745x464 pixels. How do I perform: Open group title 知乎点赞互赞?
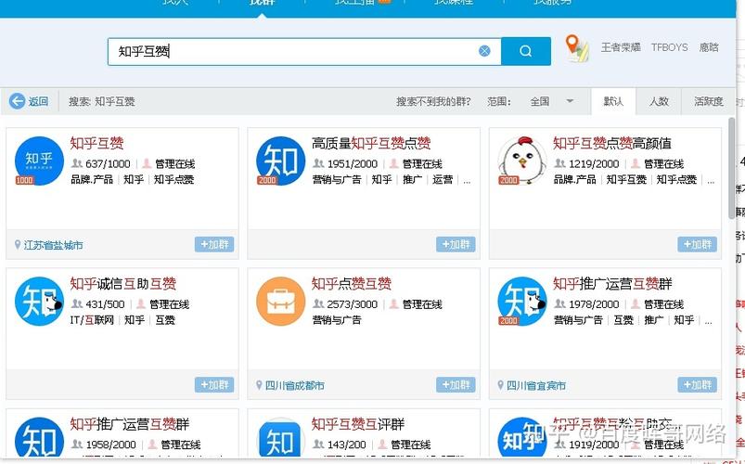point(352,284)
